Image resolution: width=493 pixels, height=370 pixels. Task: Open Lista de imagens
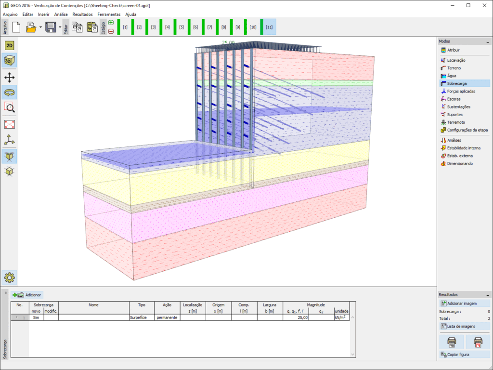(465, 327)
